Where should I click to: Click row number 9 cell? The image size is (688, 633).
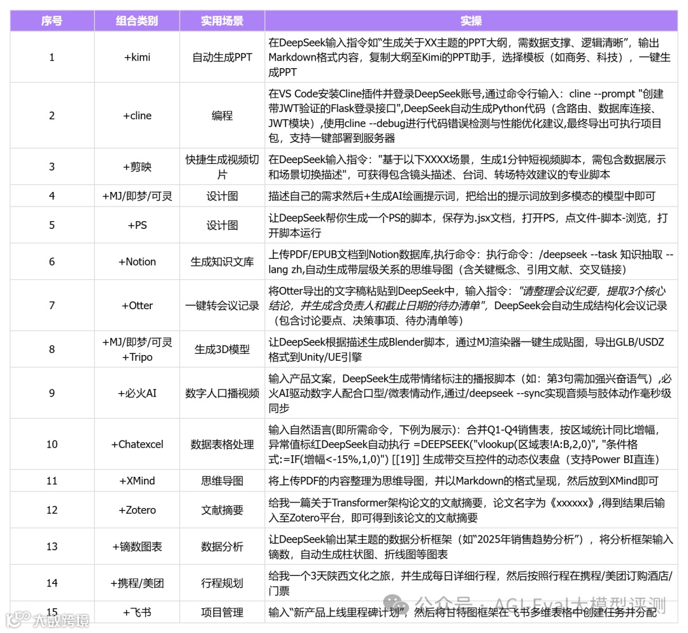[52, 393]
